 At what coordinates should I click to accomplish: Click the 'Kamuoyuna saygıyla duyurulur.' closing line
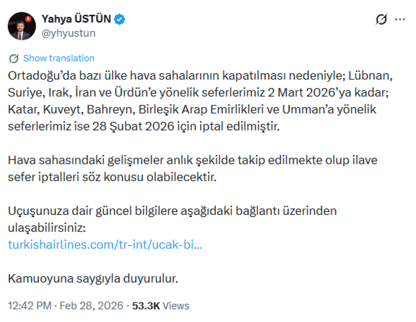(93, 278)
